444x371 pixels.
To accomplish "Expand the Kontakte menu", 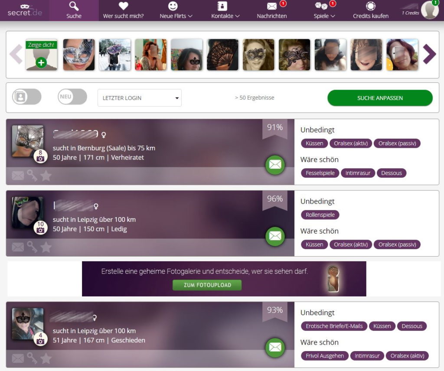I will [x=225, y=10].
